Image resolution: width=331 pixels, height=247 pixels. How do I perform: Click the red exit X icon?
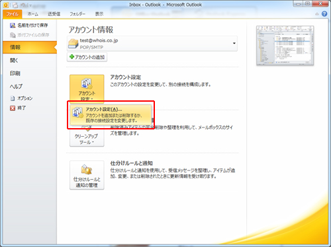pos(13,108)
